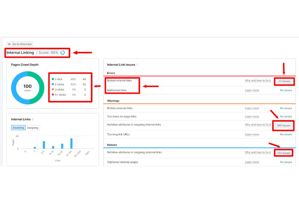Click the 4+ clicks legend label
This screenshot has height=224, width=299.
tap(60, 95)
